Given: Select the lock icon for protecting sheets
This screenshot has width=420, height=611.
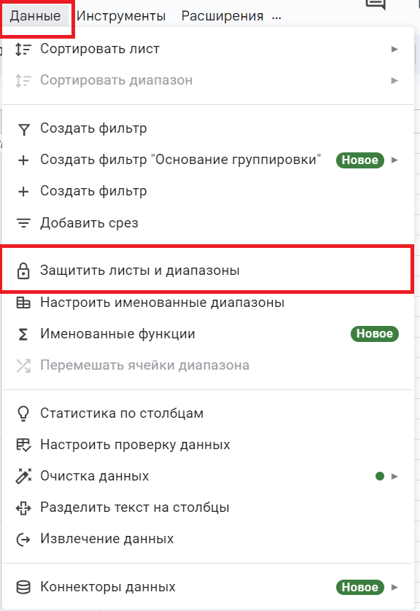Looking at the screenshot, I should click(24, 269).
